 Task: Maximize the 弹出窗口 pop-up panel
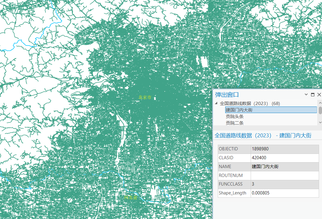tap(313, 94)
